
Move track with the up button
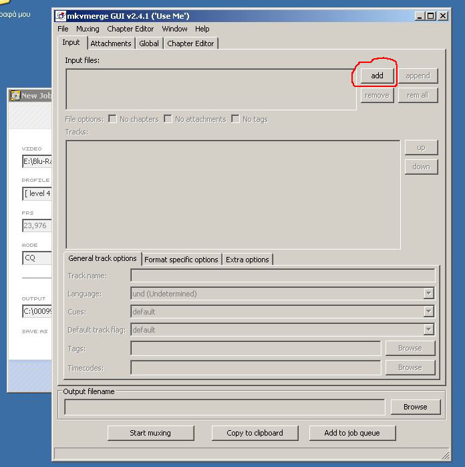click(x=422, y=147)
